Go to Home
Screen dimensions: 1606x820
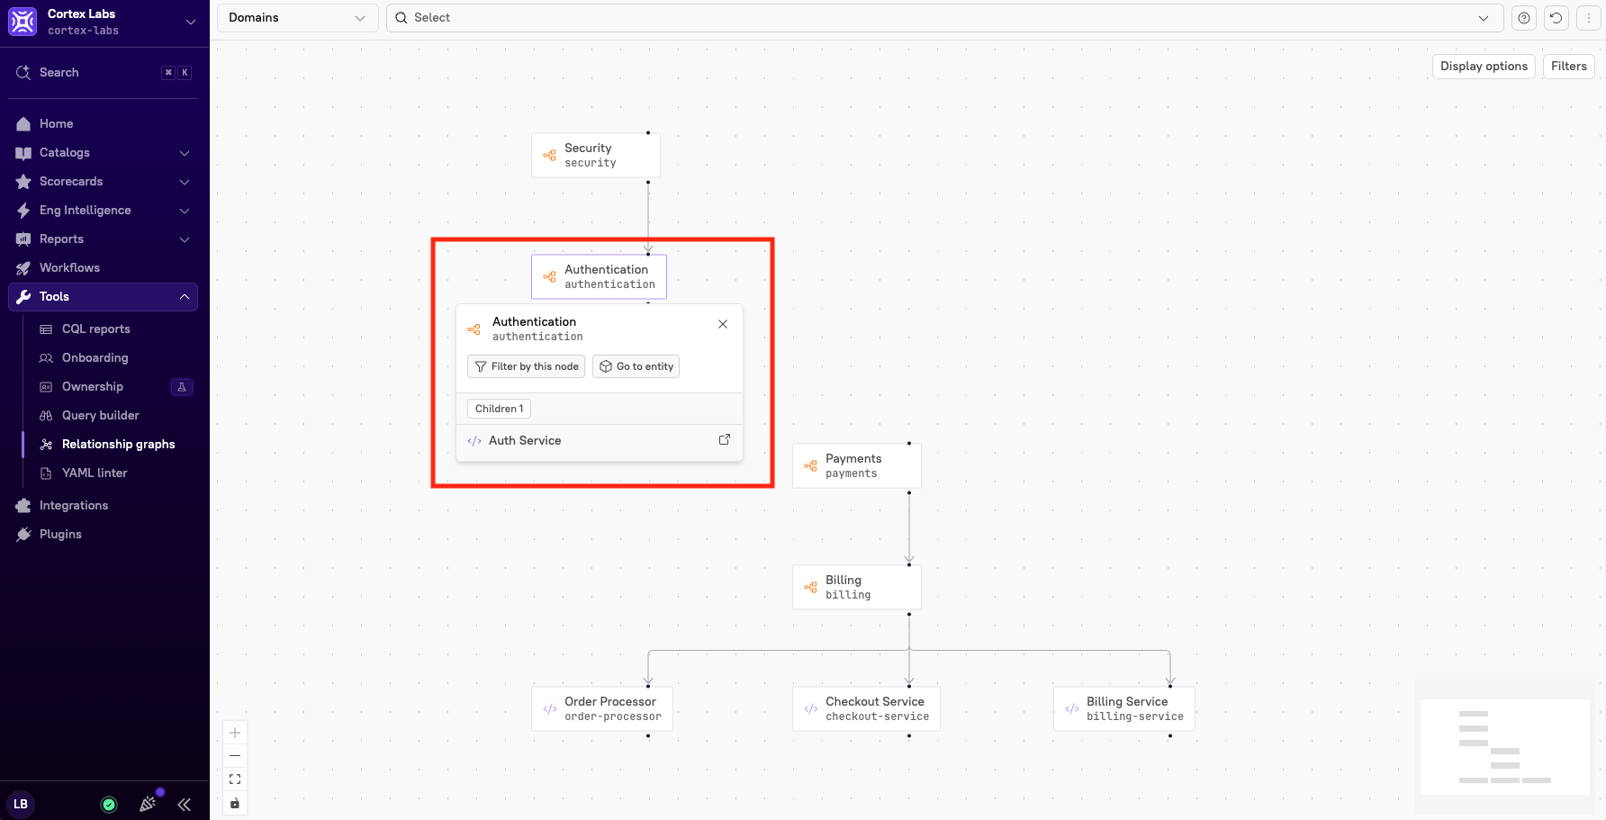point(104,124)
